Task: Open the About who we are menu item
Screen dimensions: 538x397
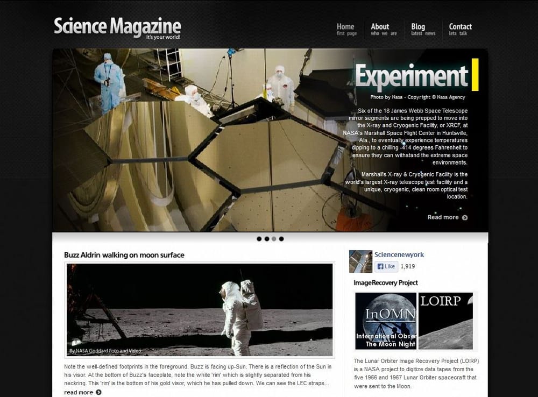Action: coord(384,29)
